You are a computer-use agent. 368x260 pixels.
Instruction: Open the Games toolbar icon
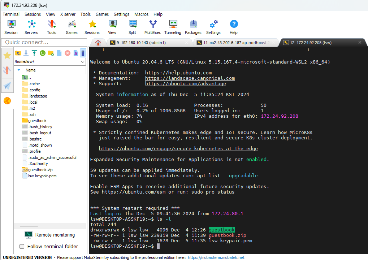click(72, 27)
